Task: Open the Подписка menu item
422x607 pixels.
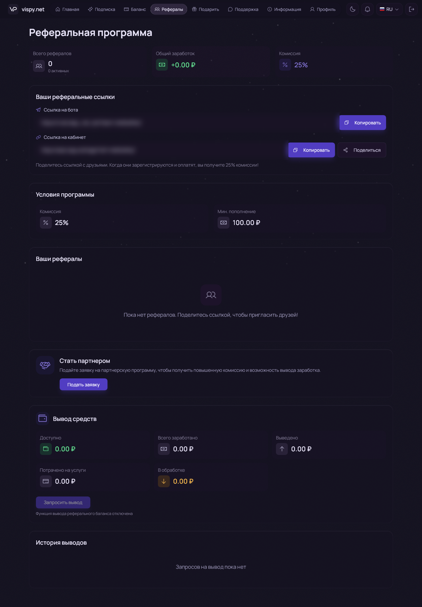Action: 102,9
